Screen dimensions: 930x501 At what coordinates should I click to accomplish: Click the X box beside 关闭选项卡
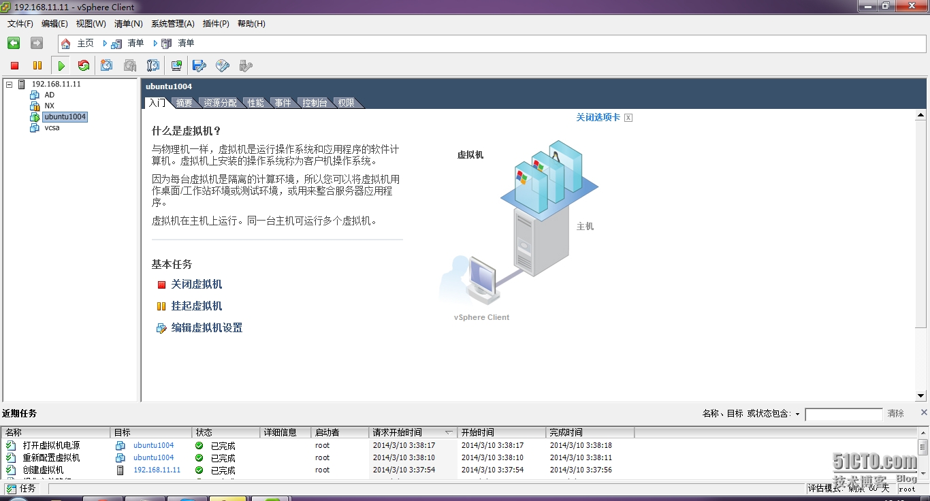pos(628,118)
